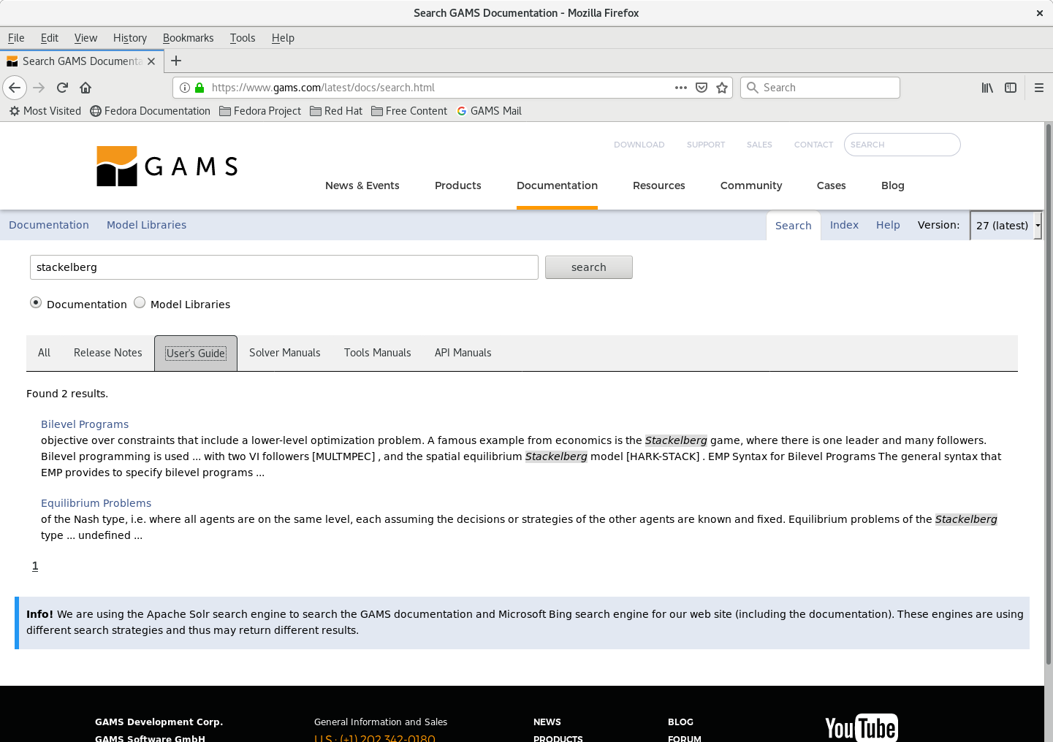Open the Firefox hamburger menu
Viewport: 1053px width, 742px height.
pos(1038,88)
